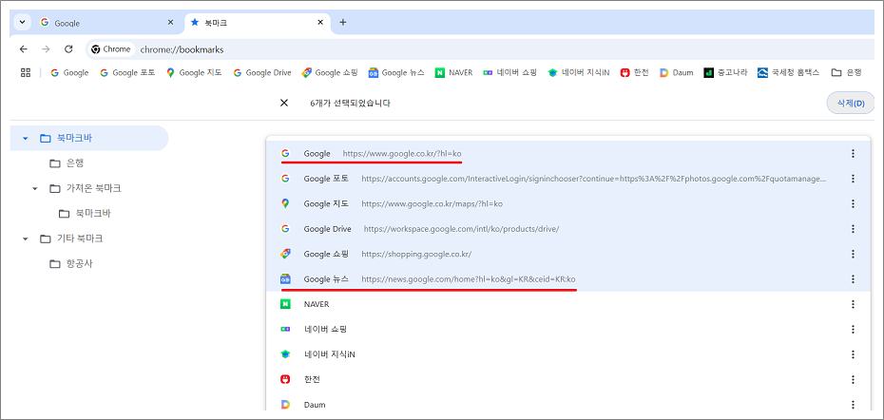The width and height of the screenshot is (884, 420).
Task: Open the apps grid shortcut
Action: click(26, 72)
